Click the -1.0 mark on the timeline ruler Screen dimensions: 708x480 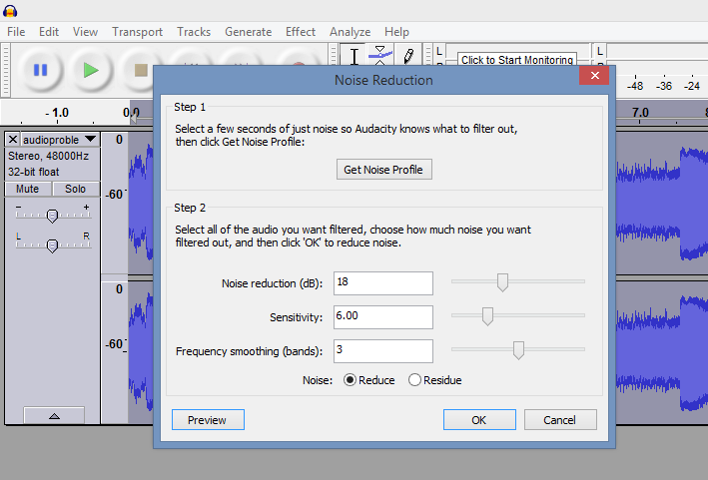(57, 113)
